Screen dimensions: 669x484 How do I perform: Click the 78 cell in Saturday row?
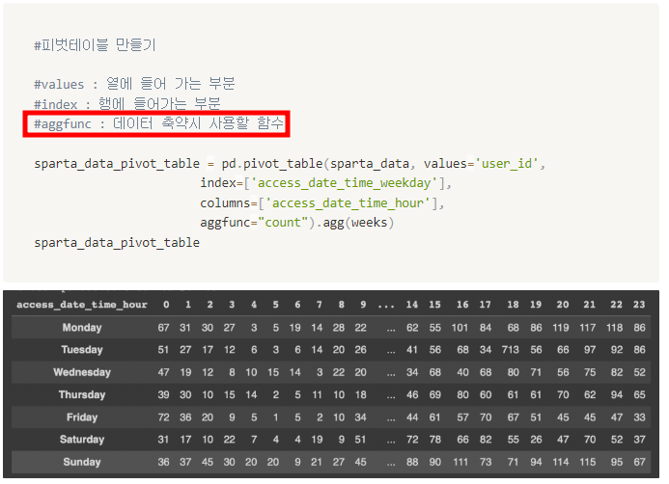[x=434, y=440]
